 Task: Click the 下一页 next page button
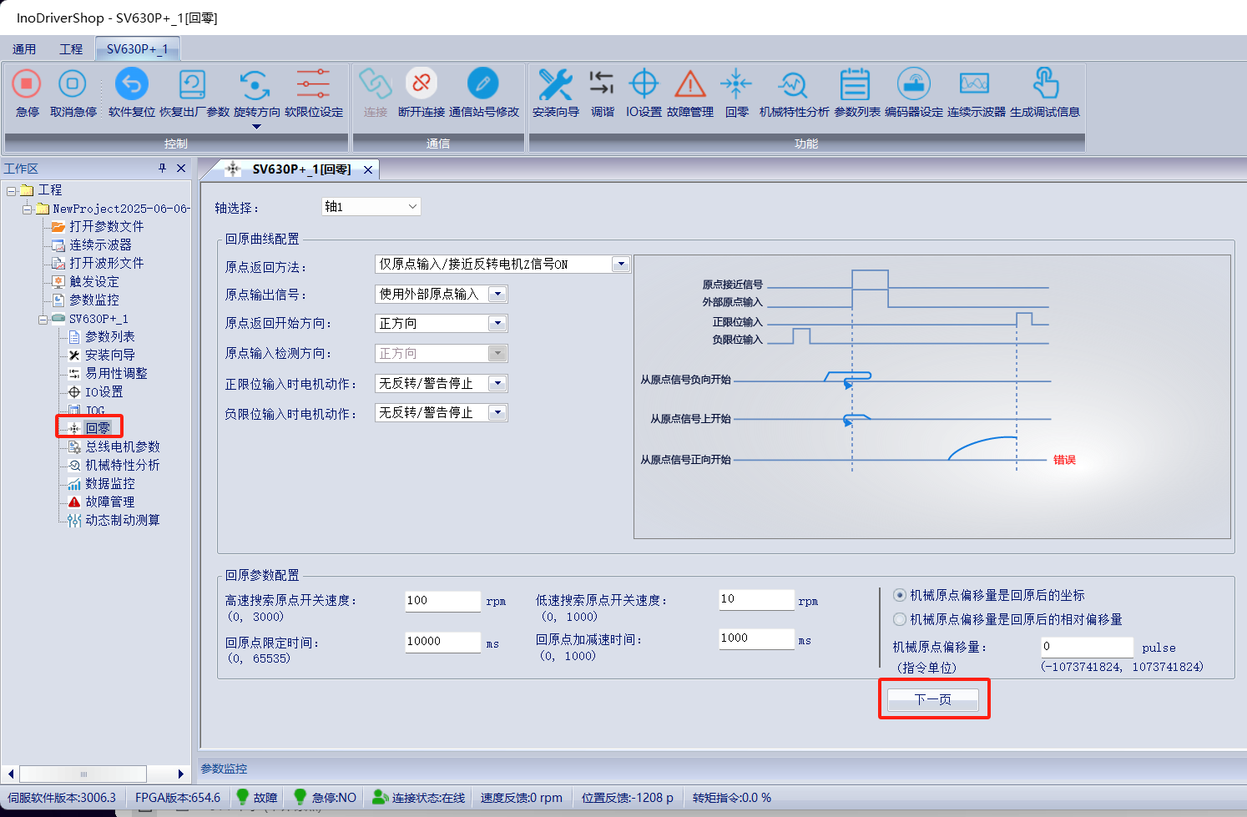(932, 699)
